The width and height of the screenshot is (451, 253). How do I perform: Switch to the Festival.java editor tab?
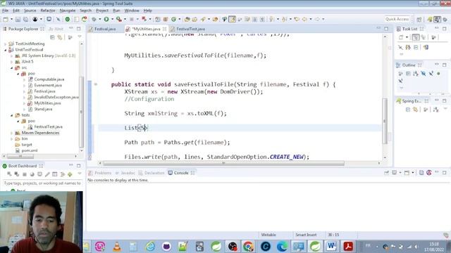102,29
